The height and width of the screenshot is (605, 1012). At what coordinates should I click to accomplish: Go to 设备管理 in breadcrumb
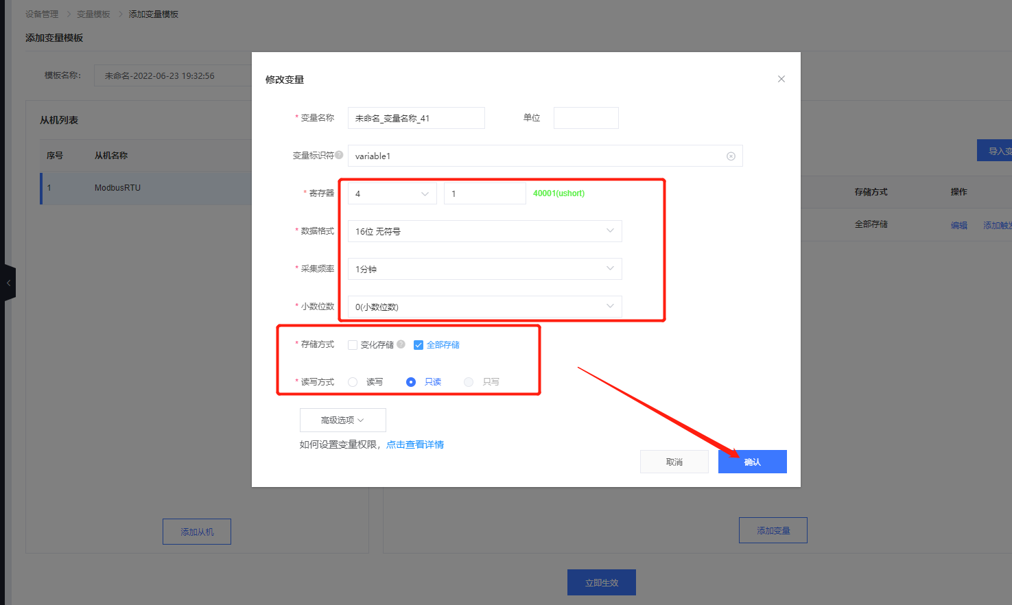42,14
